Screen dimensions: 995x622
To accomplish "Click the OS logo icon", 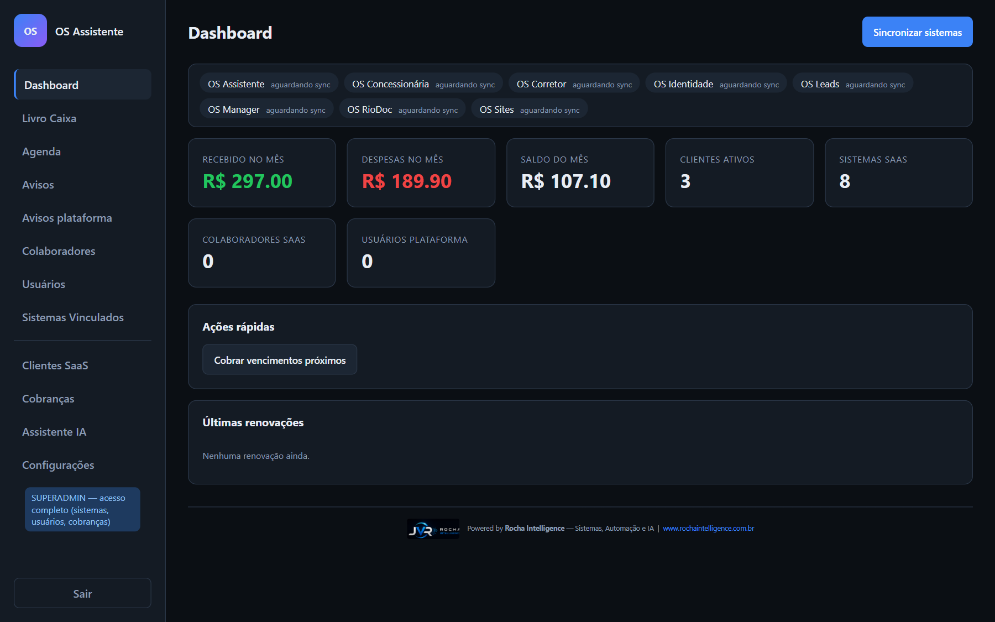I will [30, 30].
